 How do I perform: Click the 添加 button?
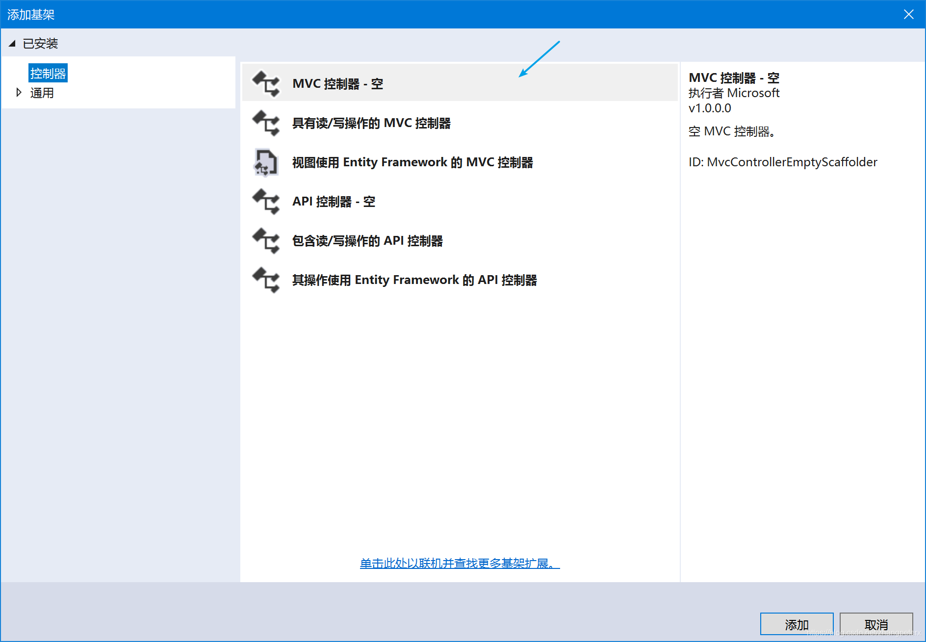click(x=797, y=624)
